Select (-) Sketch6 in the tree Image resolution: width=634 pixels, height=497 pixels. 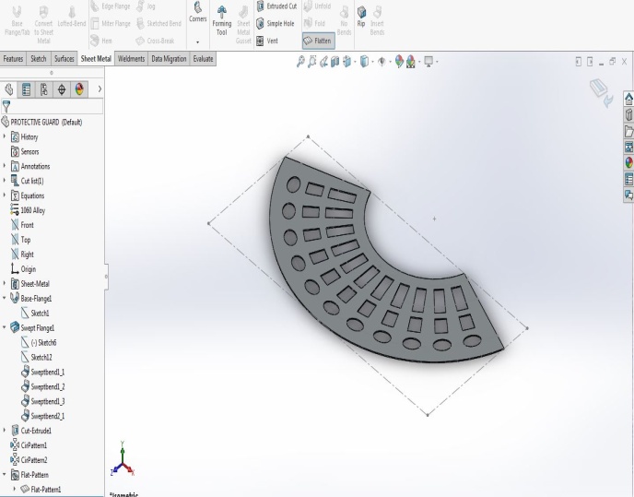[x=39, y=343]
